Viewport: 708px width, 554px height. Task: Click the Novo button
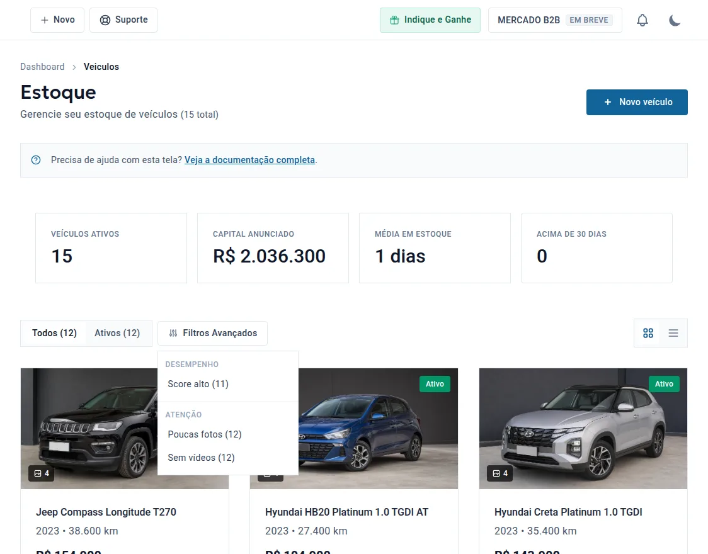pos(57,20)
